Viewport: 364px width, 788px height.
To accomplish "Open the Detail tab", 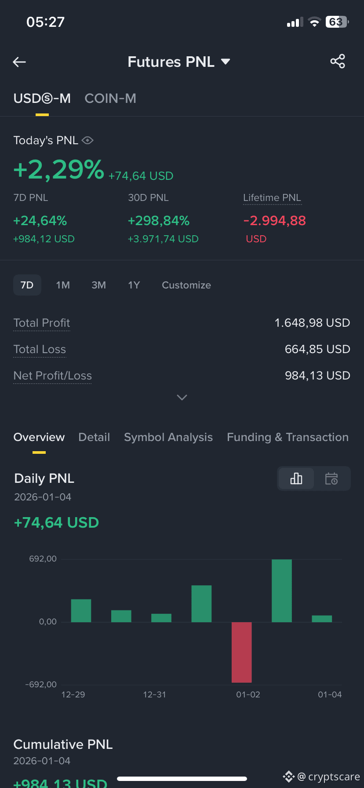I will [x=94, y=437].
